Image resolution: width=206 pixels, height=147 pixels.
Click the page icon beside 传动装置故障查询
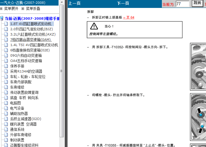[6, 92]
